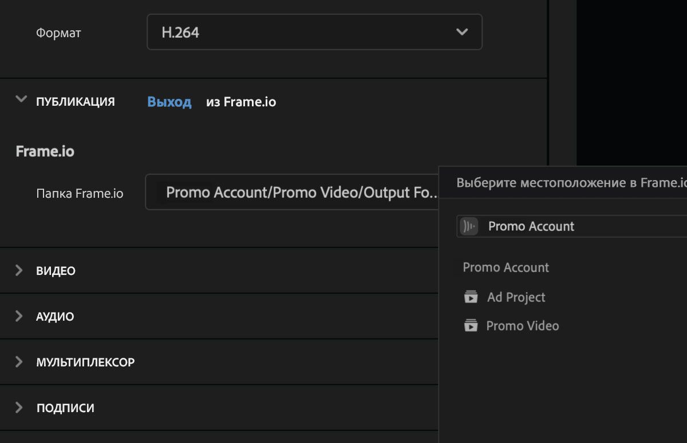Click the ПУБЛИКАЦИЯ section label
The image size is (687, 443).
[x=75, y=102]
